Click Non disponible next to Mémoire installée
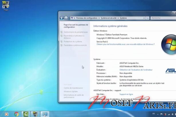The width and height of the screenshot is (176, 117). 126,76
